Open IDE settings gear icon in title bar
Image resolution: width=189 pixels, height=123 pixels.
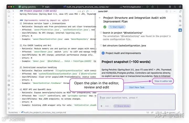[180, 7]
